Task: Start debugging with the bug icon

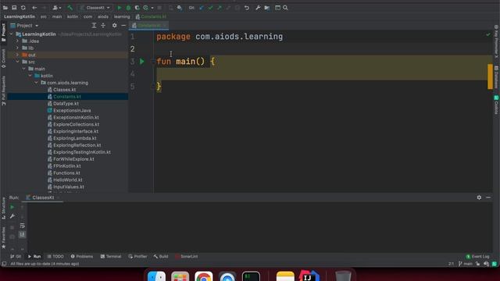Action: (x=128, y=8)
